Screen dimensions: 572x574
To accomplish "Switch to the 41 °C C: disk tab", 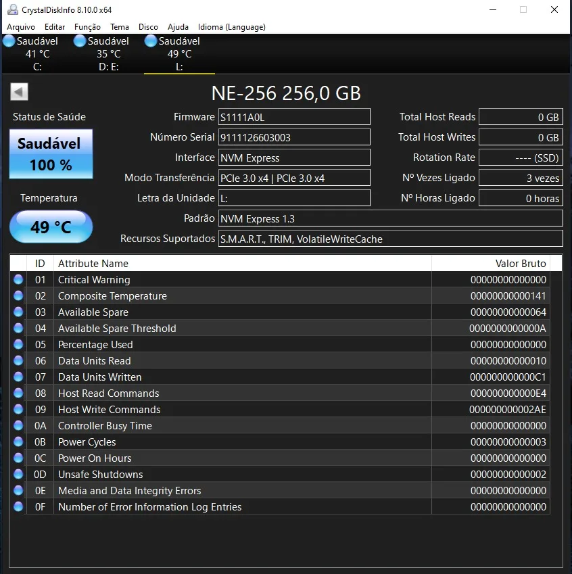I will coord(37,54).
